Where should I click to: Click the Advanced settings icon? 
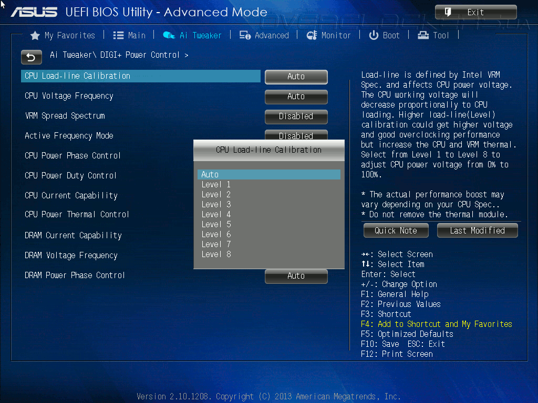click(x=245, y=35)
